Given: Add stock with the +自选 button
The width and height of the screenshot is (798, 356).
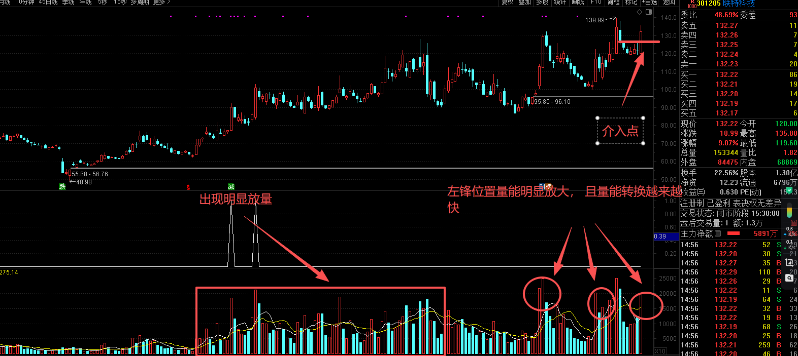Looking at the screenshot, I should point(650,3).
